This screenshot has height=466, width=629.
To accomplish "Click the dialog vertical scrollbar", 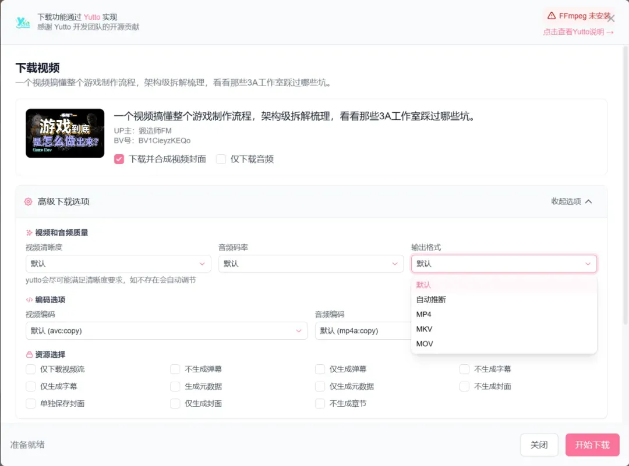I will click(x=626, y=184).
